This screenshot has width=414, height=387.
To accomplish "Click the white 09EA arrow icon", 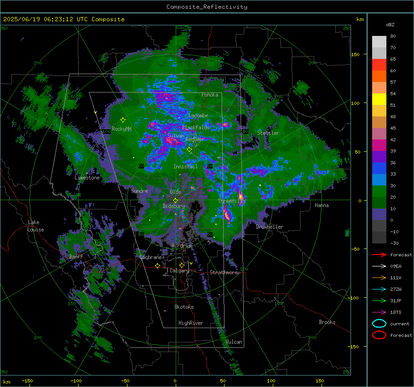I will pyautogui.click(x=379, y=266).
